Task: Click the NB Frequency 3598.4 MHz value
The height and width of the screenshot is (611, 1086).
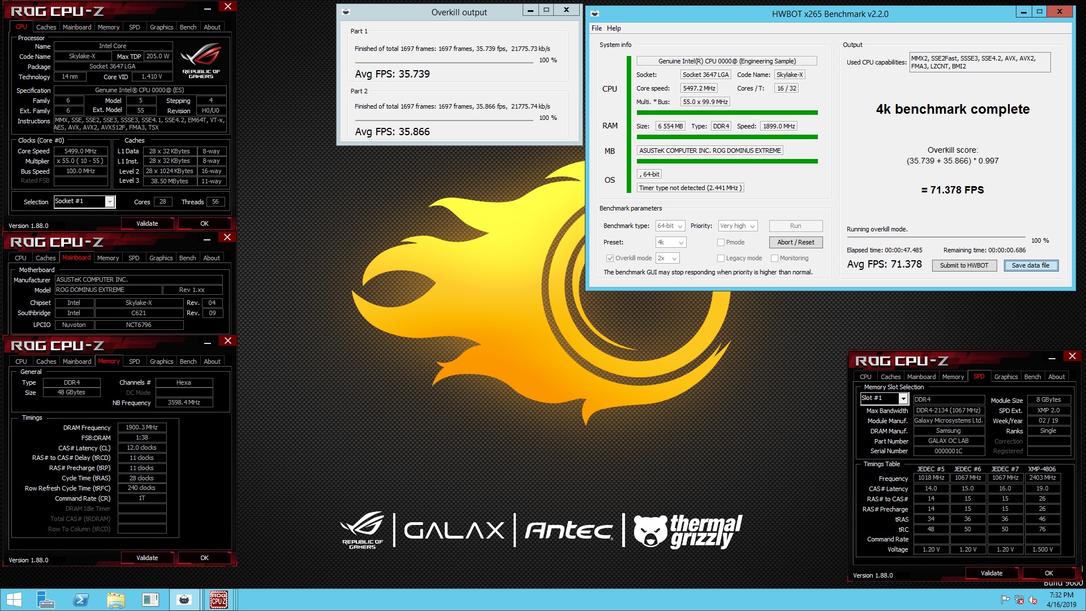Action: point(184,403)
